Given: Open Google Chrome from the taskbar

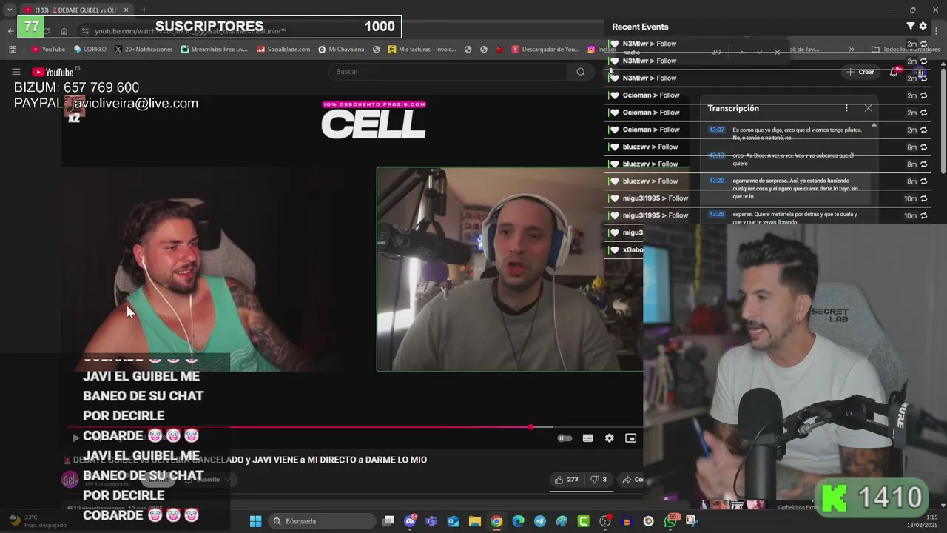Looking at the screenshot, I should (496, 521).
